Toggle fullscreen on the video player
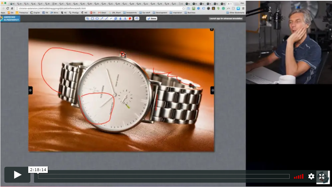 point(322,177)
